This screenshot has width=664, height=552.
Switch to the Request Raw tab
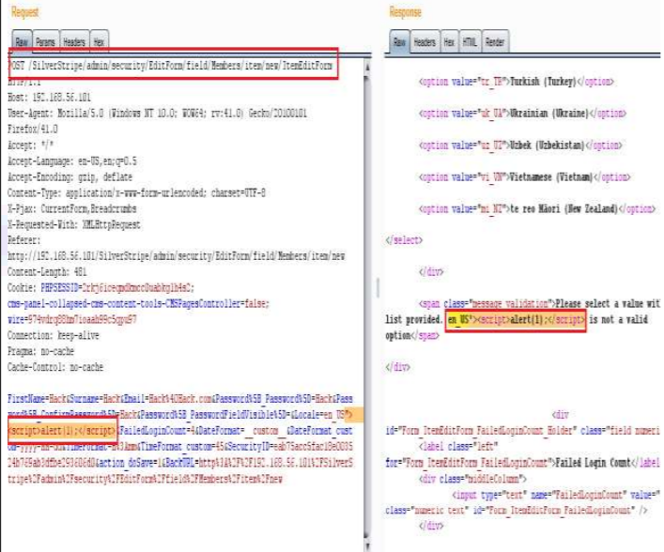tap(21, 43)
